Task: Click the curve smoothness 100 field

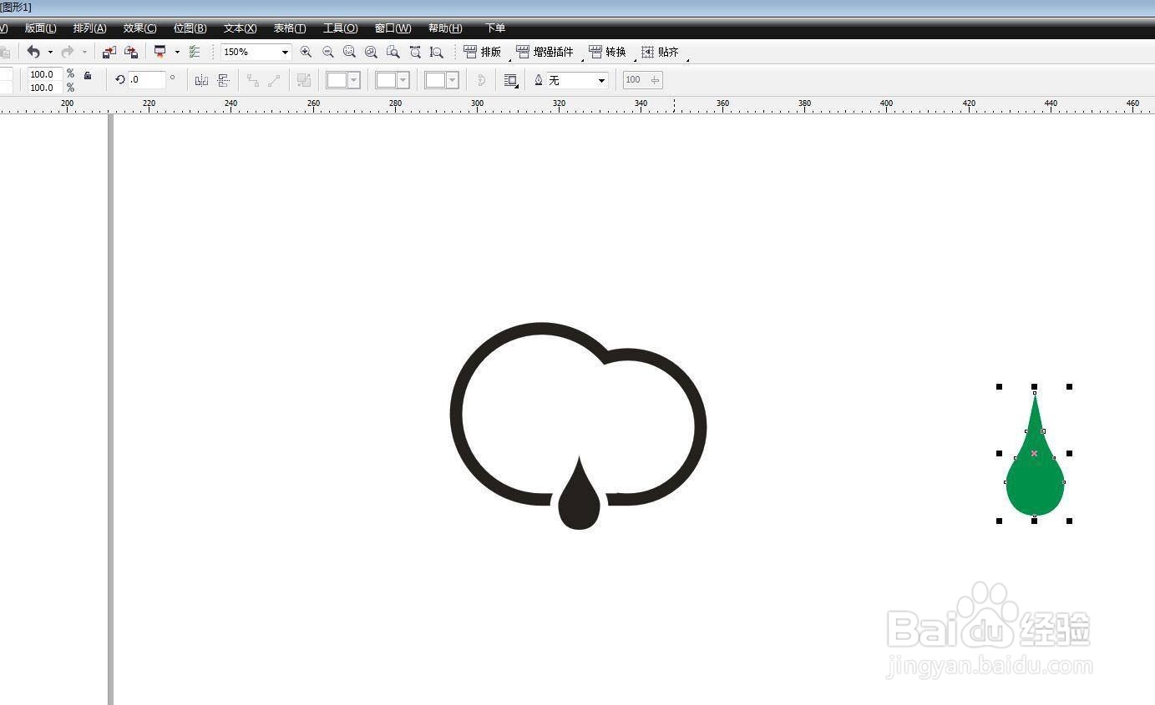Action: click(643, 80)
